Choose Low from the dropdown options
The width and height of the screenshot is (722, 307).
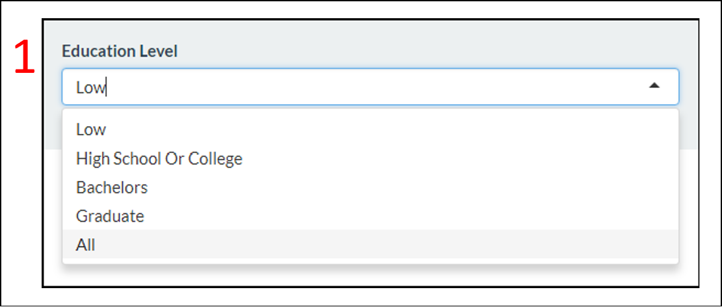[91, 129]
